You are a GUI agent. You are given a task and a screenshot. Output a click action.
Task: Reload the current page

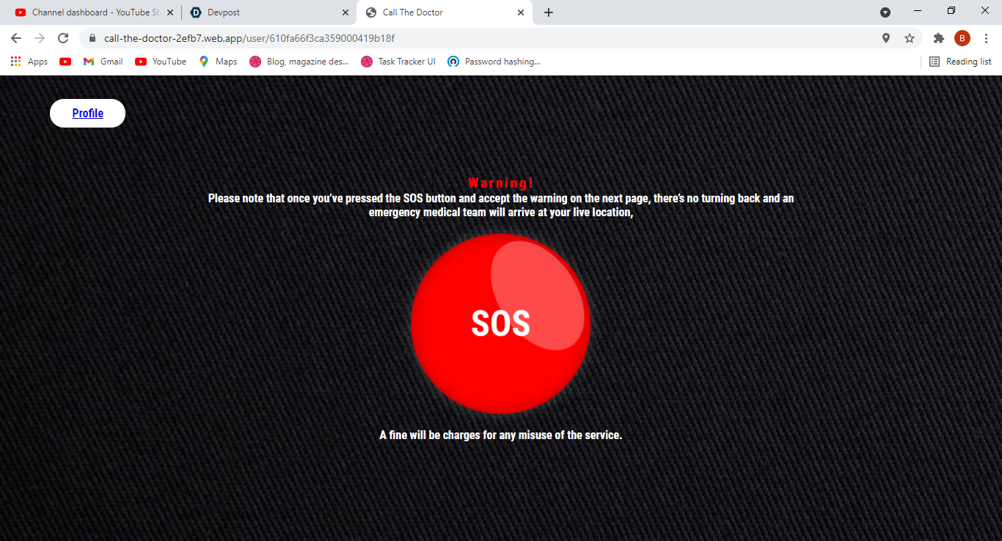[63, 38]
